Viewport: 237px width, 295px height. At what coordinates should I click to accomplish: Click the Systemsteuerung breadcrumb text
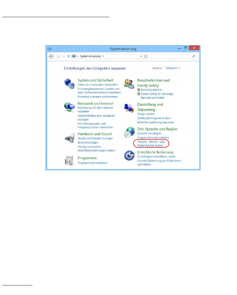coord(90,56)
